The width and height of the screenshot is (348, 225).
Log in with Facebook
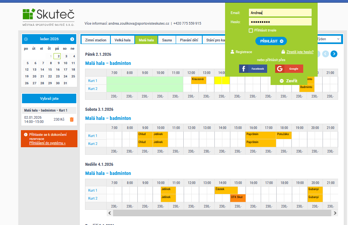[x=253, y=69]
